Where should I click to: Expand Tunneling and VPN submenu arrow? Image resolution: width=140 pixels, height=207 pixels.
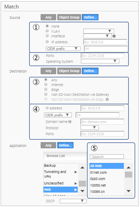coord(76,172)
